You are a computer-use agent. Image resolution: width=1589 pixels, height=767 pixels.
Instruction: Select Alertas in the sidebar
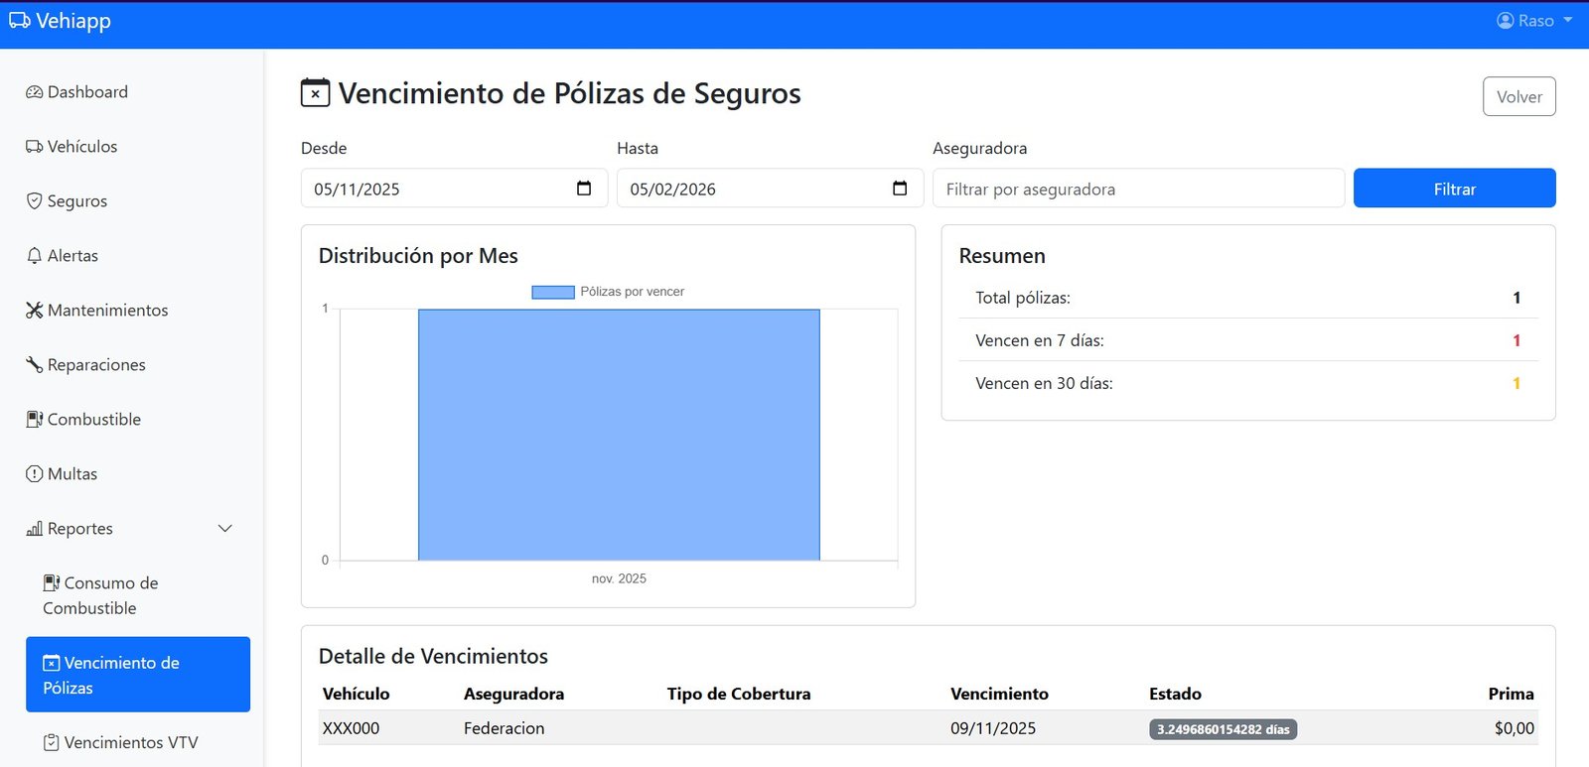tap(138, 256)
